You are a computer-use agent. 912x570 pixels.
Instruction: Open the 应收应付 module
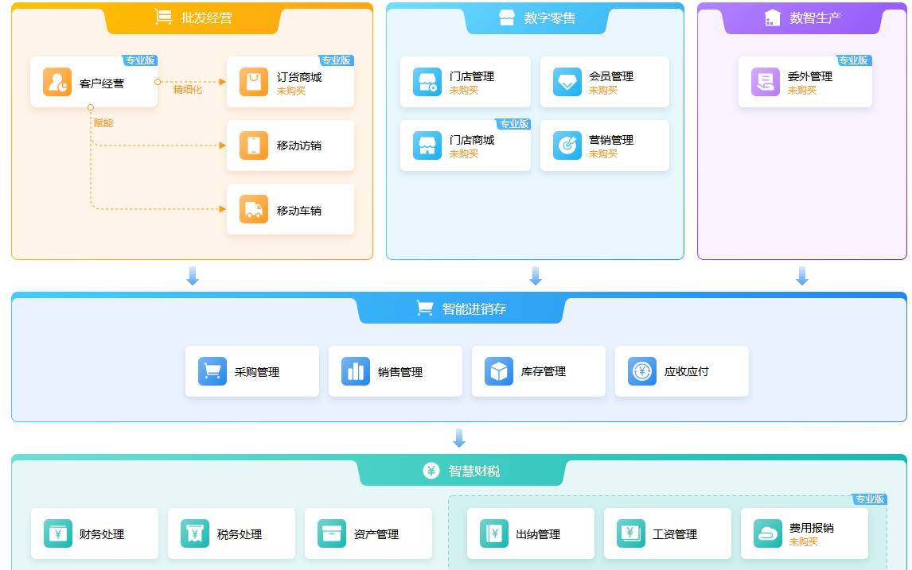pos(682,371)
